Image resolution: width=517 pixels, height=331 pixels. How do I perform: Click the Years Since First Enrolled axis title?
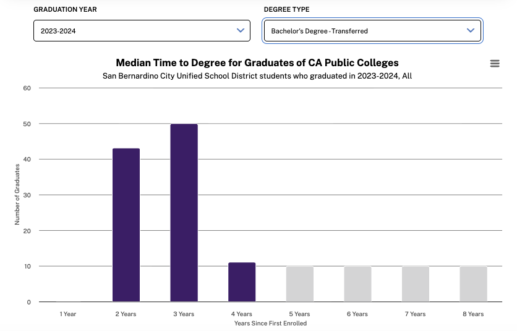click(270, 323)
